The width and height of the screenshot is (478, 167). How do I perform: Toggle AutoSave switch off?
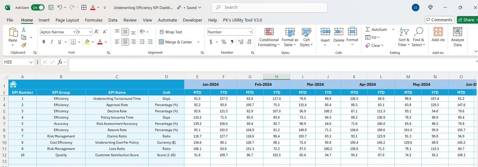tap(37, 7)
